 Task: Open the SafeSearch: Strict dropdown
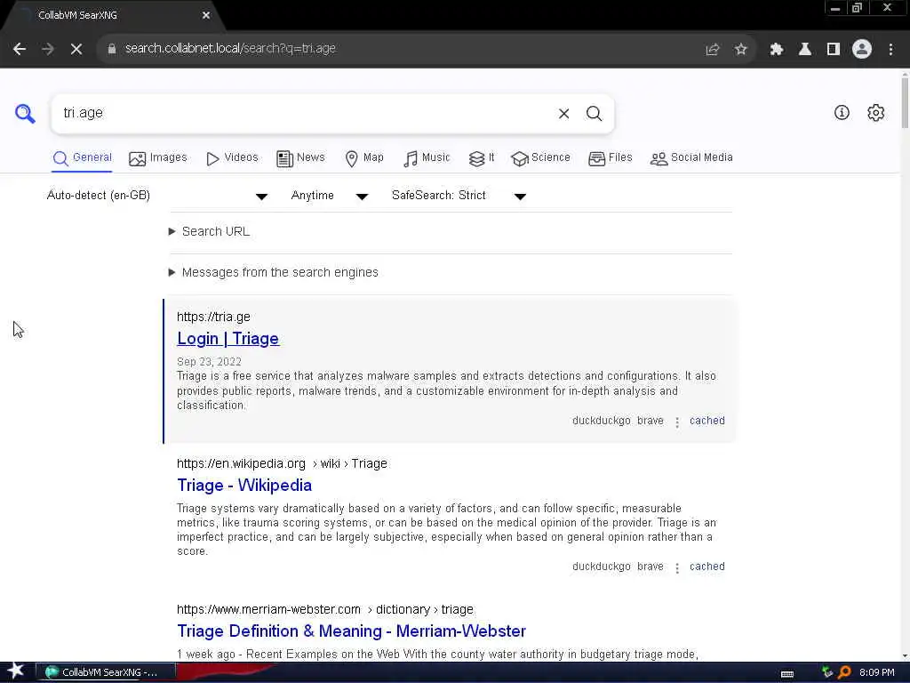pyautogui.click(x=459, y=196)
